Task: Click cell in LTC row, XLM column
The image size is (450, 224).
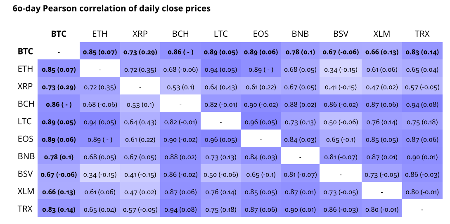Action: tap(381, 122)
